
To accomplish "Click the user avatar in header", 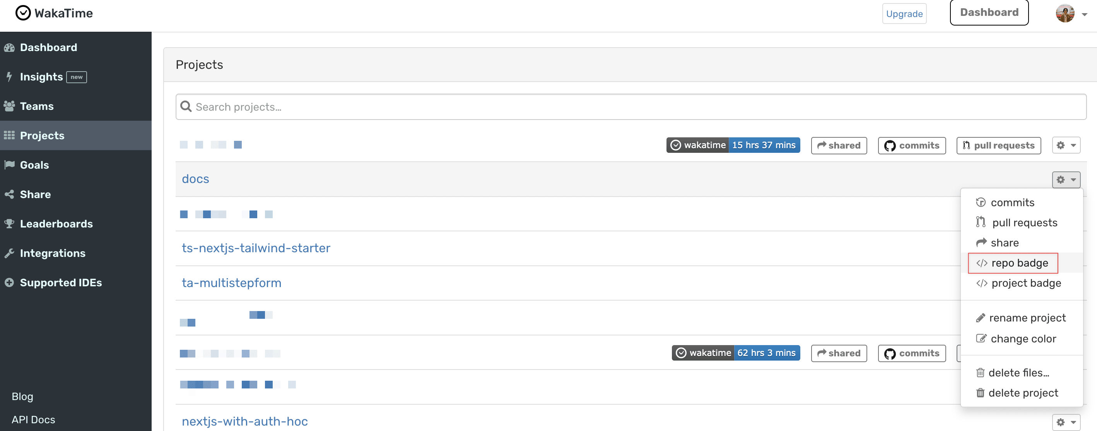I will 1065,14.
